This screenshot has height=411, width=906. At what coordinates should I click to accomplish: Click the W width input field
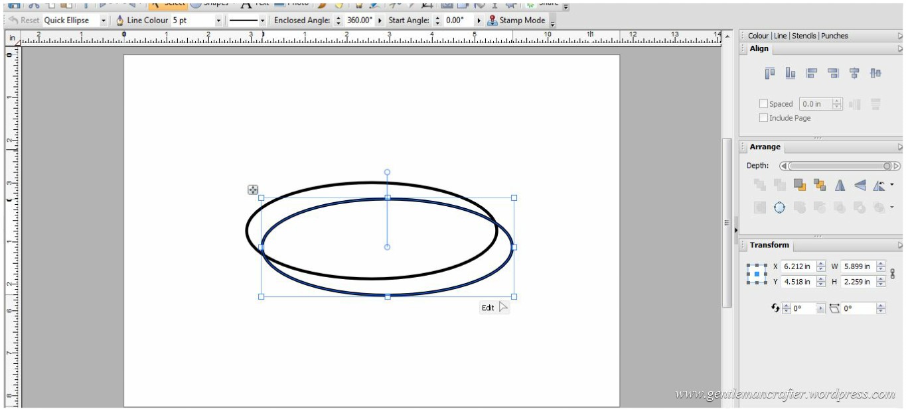(858, 266)
